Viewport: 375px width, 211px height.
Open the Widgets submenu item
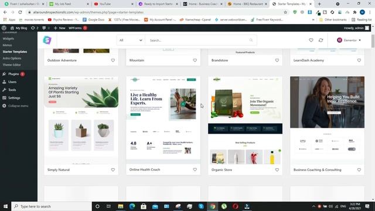coord(8,39)
